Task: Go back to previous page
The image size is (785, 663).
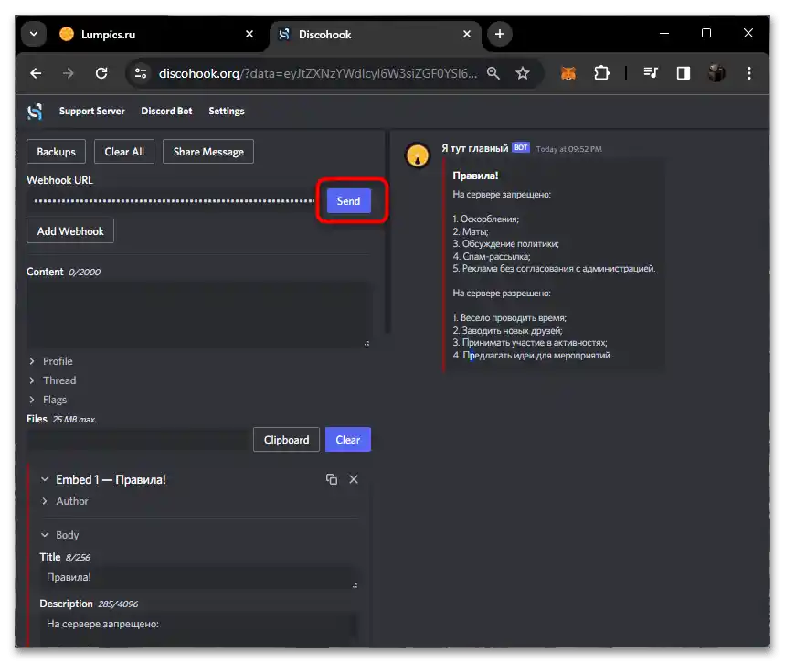Action: (x=36, y=74)
